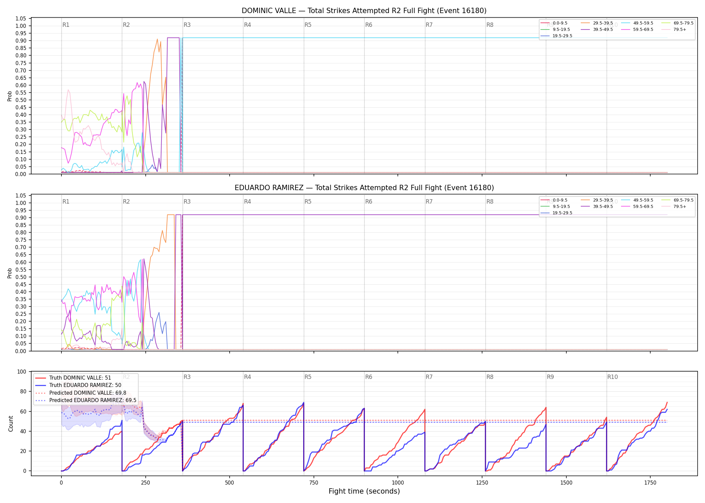705x503 pixels.
Task: Click the R3 round marker in the Count chart
Action: (x=187, y=377)
